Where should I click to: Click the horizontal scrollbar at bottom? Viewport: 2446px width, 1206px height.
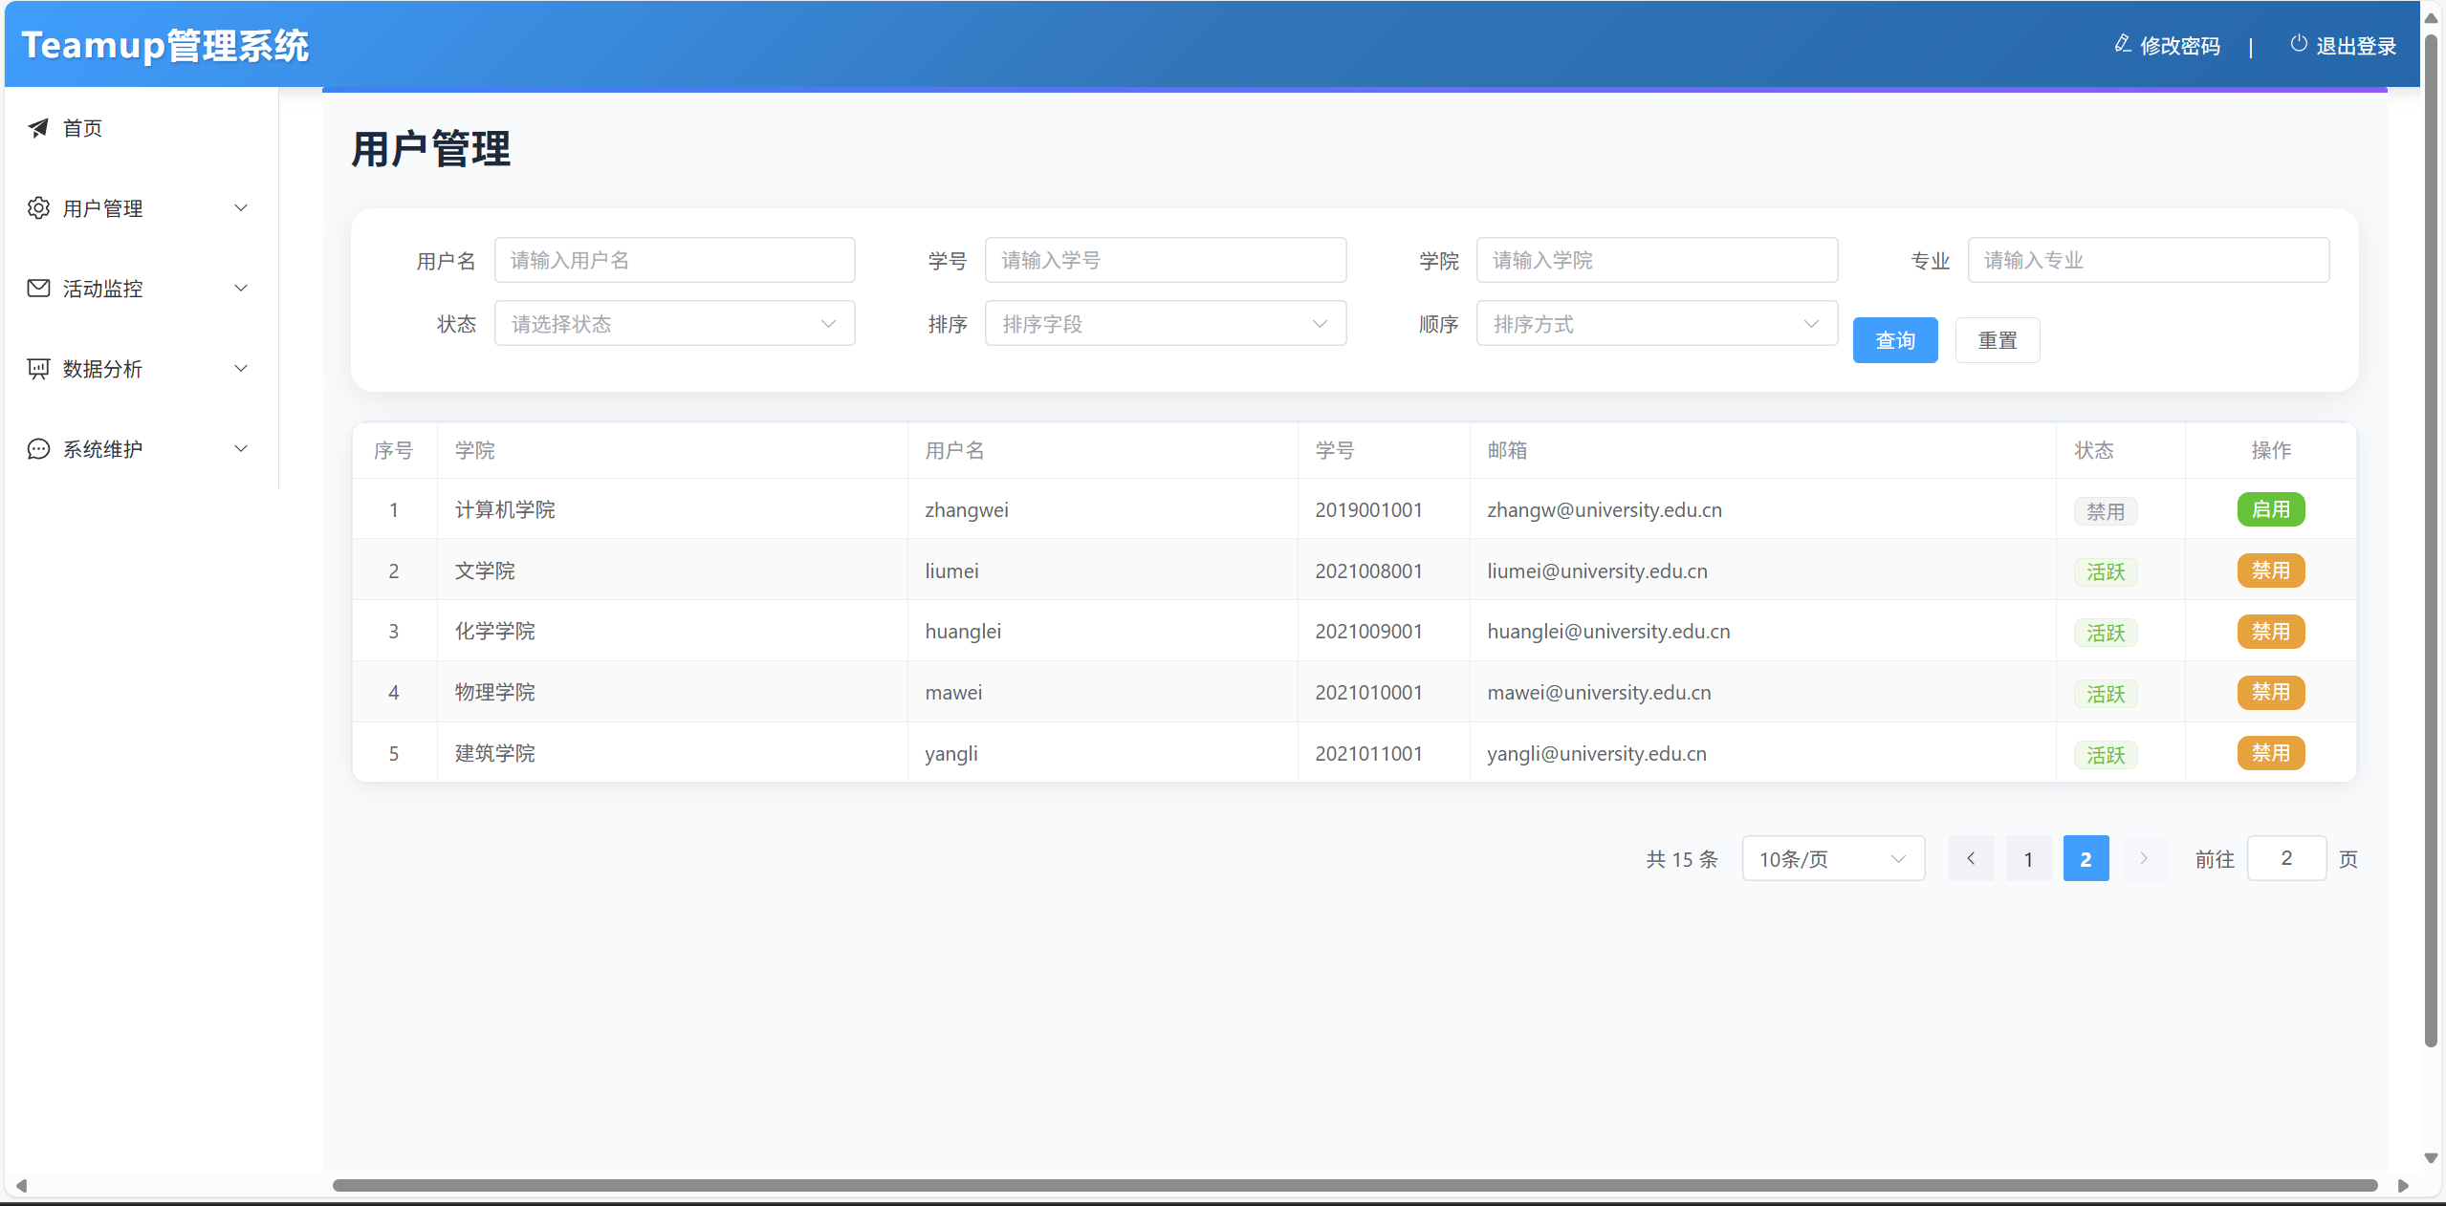pyautogui.click(x=1354, y=1185)
